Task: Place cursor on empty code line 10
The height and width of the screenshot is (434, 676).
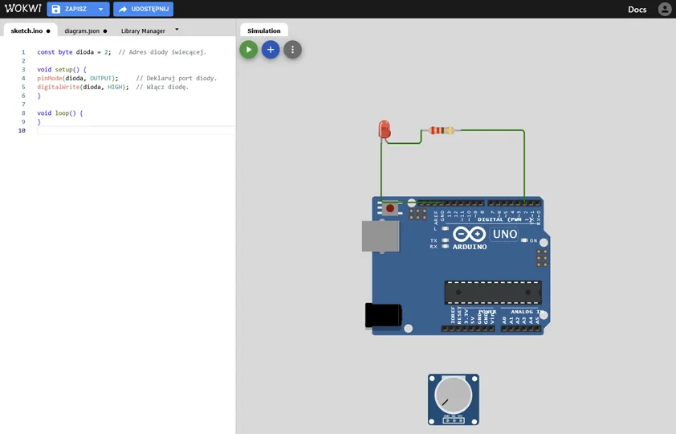Action: tap(136, 130)
